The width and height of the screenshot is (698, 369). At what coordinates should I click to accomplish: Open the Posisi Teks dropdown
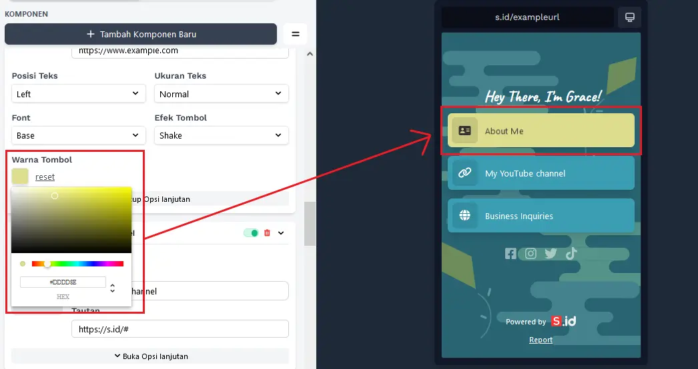point(79,94)
